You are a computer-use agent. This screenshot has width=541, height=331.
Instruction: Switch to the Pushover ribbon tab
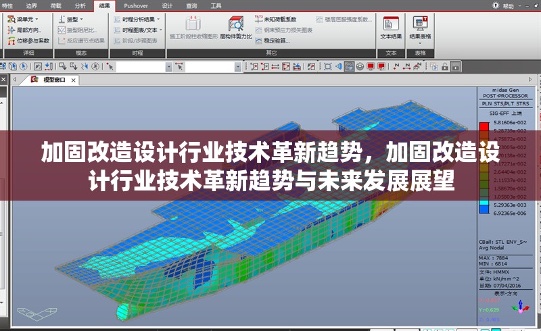pyautogui.click(x=136, y=5)
